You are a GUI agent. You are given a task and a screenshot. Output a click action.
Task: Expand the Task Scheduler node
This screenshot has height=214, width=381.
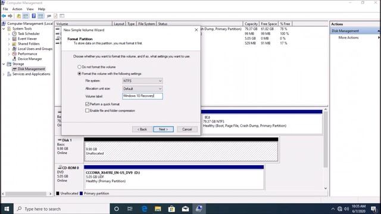(9, 34)
